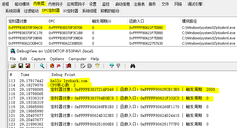This screenshot has height=128, width=237.
Task: Switch to the 应用层钩子 tab
Action: point(76,4)
